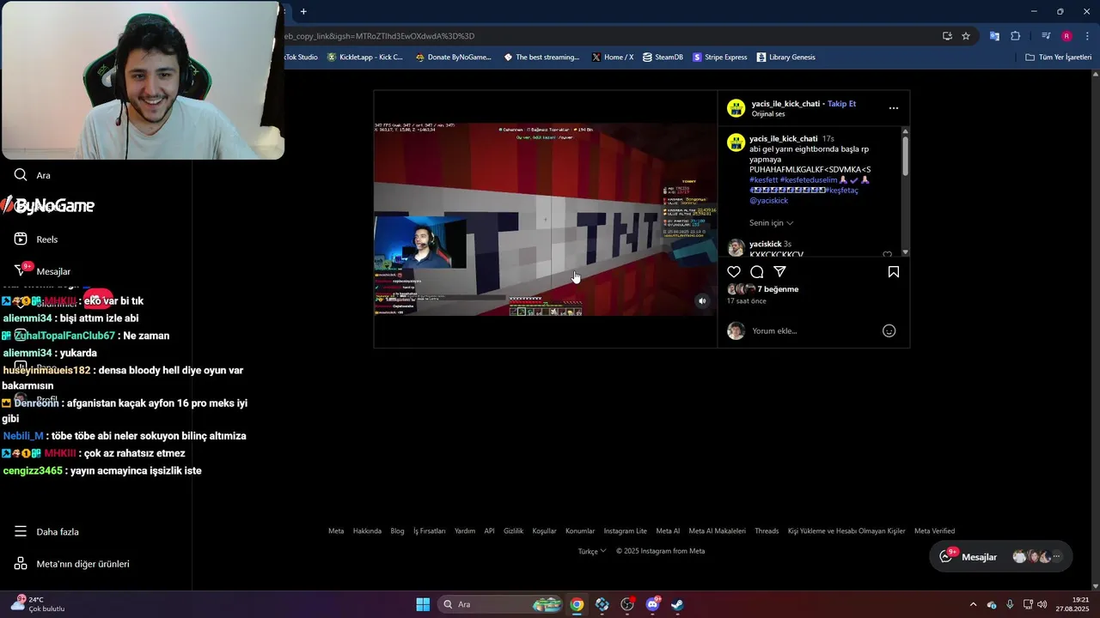The image size is (1100, 618).
Task: Click the install app icon in the address bar
Action: pyautogui.click(x=947, y=36)
